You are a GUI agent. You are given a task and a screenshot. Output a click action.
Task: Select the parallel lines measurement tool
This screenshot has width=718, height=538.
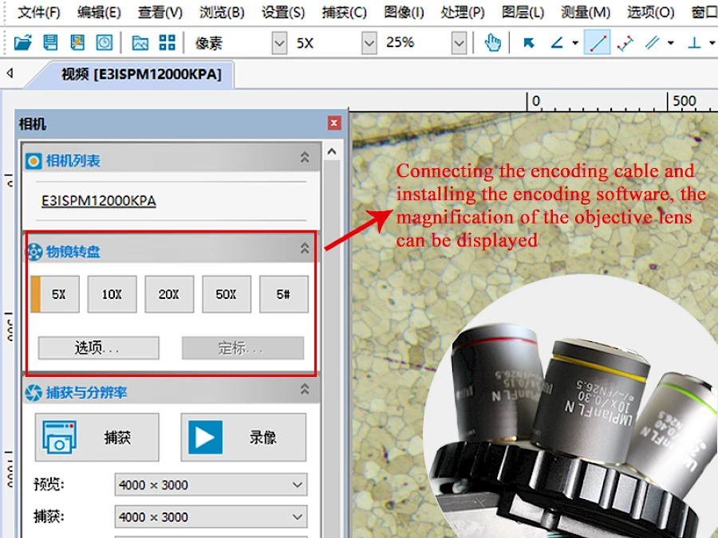[653, 42]
